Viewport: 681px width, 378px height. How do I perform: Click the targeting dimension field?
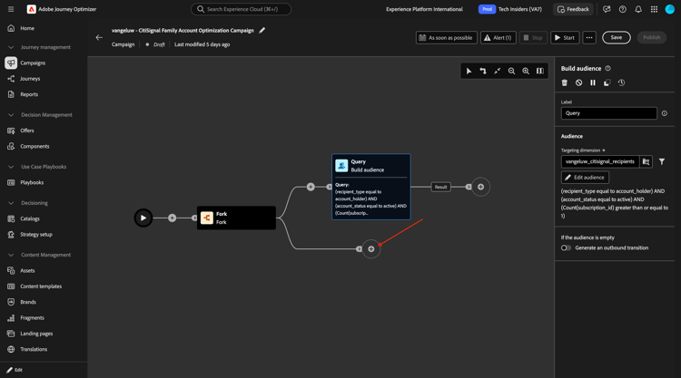600,161
